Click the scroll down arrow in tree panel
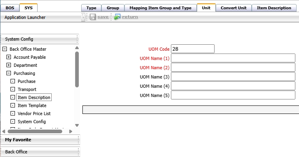The image size is (299, 157). [x=77, y=125]
